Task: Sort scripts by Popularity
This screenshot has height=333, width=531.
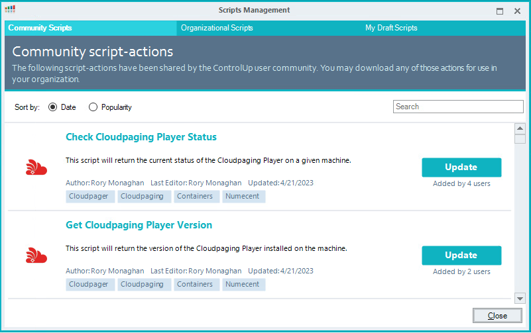Action: click(x=93, y=107)
